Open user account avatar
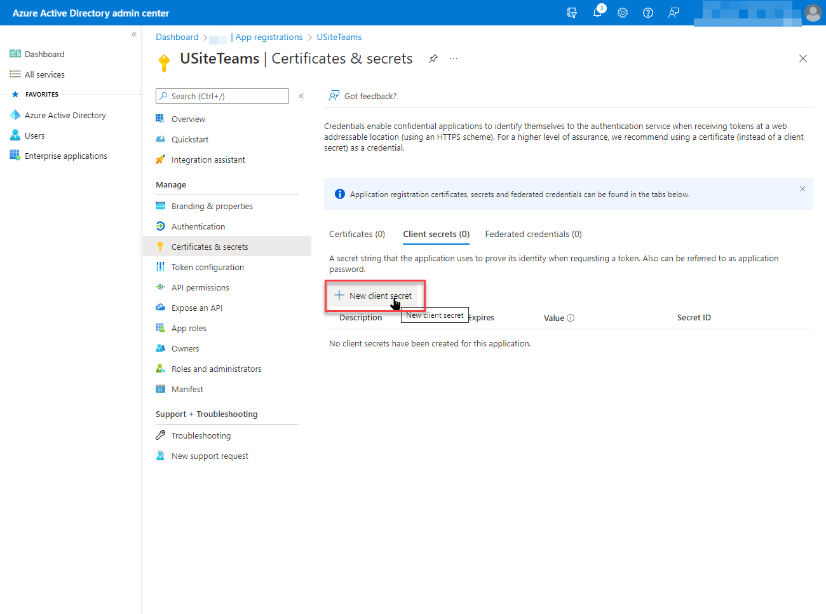 pyautogui.click(x=813, y=13)
